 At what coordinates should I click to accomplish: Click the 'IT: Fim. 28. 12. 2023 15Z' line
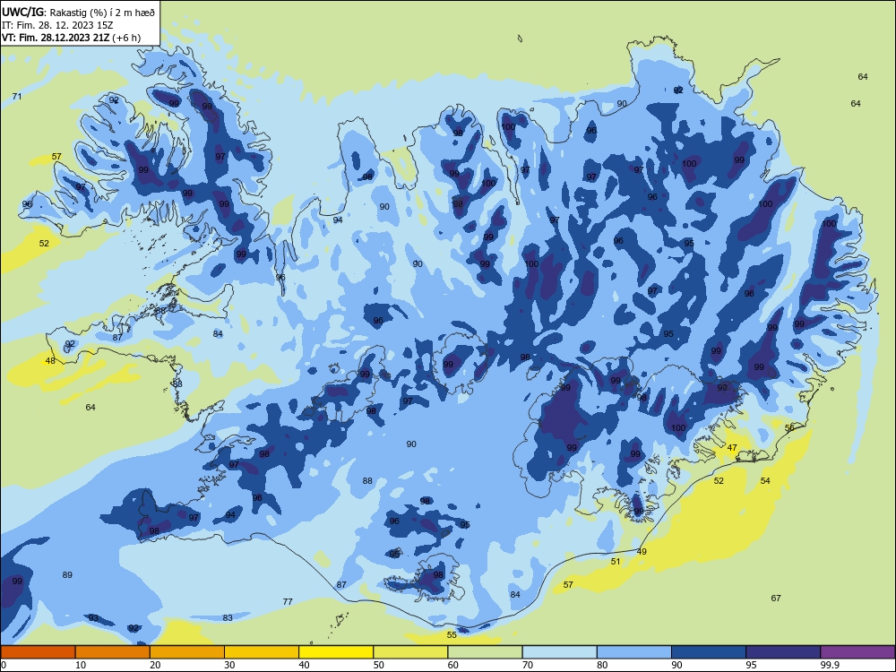click(x=57, y=25)
